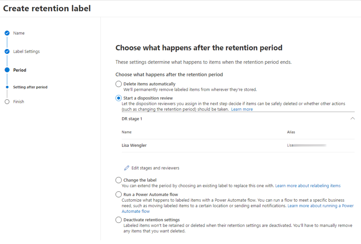This screenshot has height=244, width=361.
Task: Click the Label Settings checkmark icon
Action: point(7,52)
